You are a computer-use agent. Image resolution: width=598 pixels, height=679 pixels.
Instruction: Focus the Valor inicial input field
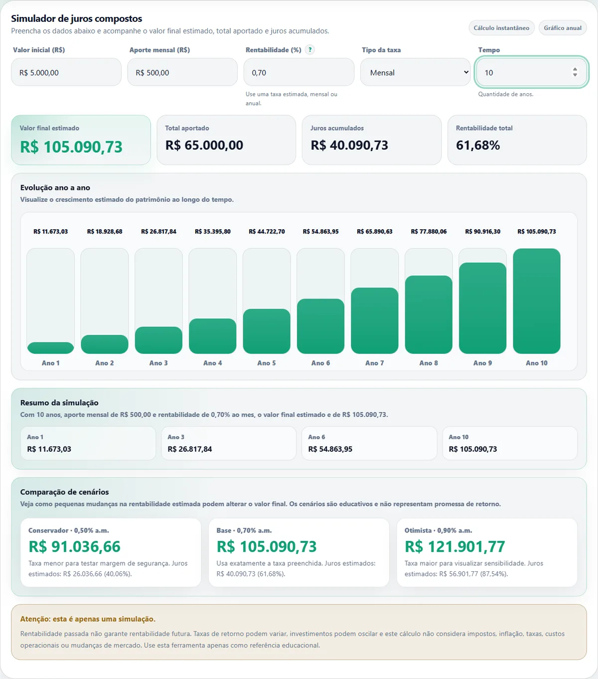coord(66,72)
